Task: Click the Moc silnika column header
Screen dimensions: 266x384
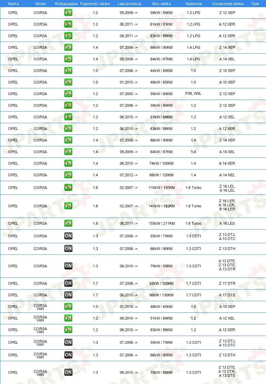Action: pyautogui.click(x=162, y=4)
